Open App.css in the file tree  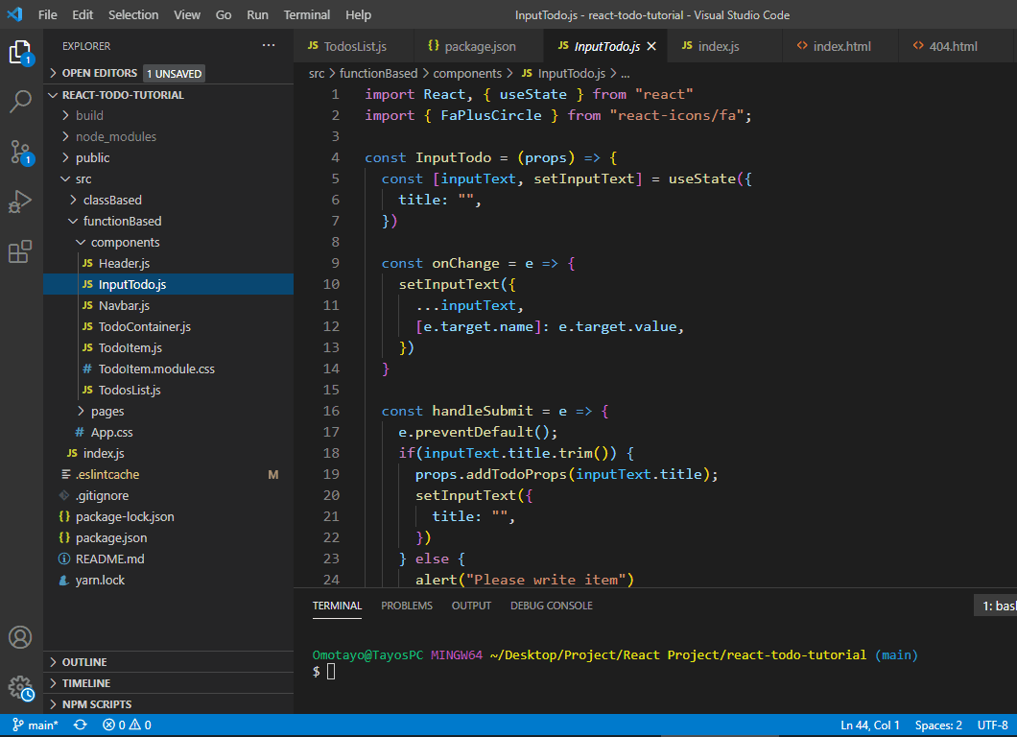169,432
